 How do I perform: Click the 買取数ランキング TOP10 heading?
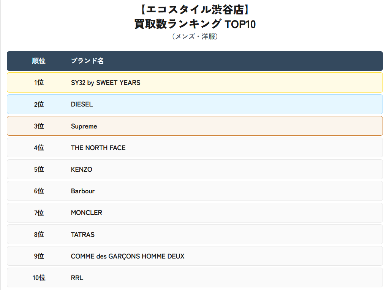[195, 24]
